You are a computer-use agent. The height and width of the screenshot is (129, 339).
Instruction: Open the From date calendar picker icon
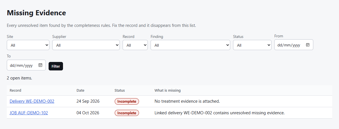308,45
